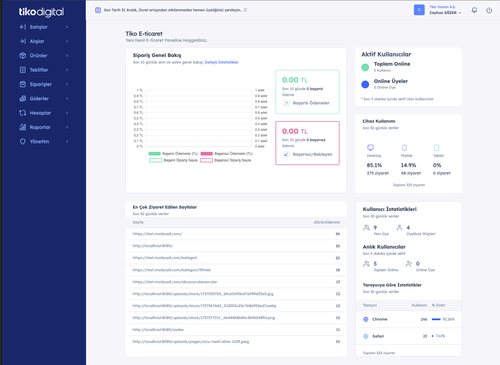Click the Yönetim shield icon
500x365 pixels.
(23, 141)
